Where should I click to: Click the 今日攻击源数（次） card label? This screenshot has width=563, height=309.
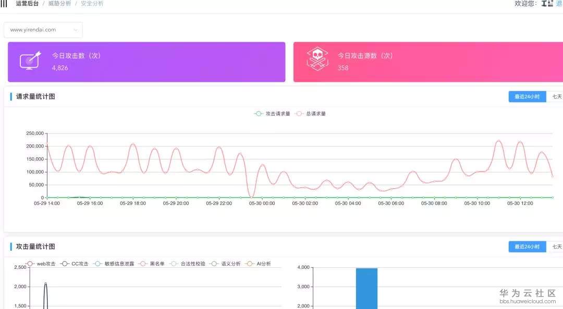365,56
